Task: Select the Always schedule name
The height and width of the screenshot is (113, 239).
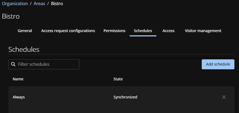Action: click(x=19, y=97)
